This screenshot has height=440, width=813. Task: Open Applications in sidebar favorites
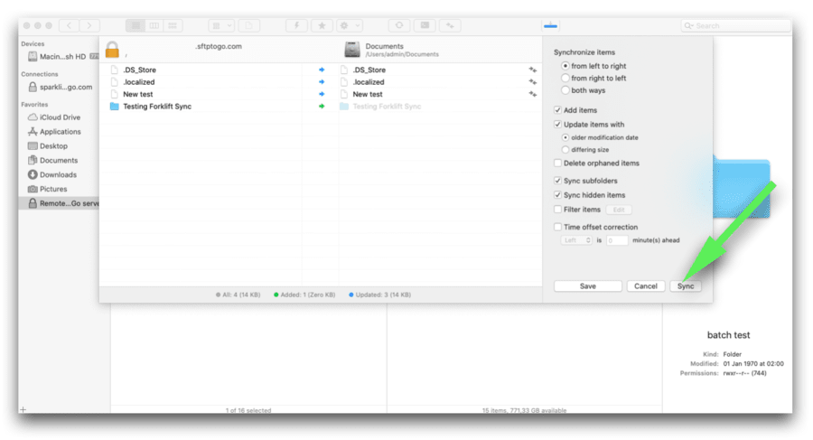click(54, 132)
